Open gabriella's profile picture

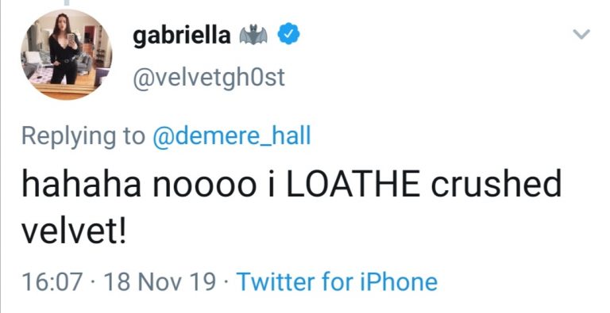[x=66, y=55]
